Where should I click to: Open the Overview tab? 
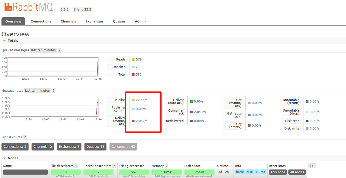13,21
